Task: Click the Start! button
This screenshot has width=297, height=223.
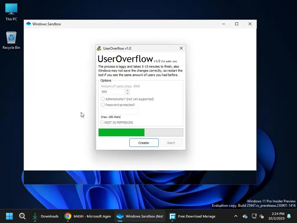Action: click(x=171, y=143)
